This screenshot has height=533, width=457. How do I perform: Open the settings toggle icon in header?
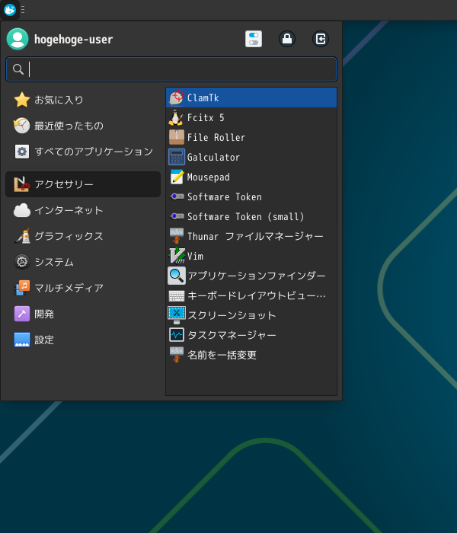254,39
